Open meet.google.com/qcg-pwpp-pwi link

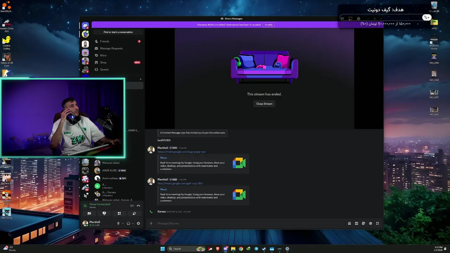[x=181, y=152]
